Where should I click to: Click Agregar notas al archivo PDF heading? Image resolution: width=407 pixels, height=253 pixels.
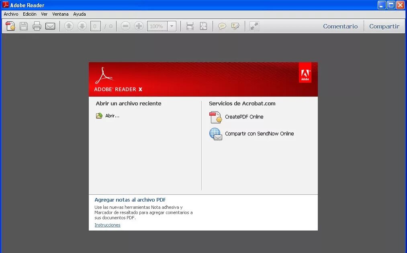pyautogui.click(x=130, y=200)
